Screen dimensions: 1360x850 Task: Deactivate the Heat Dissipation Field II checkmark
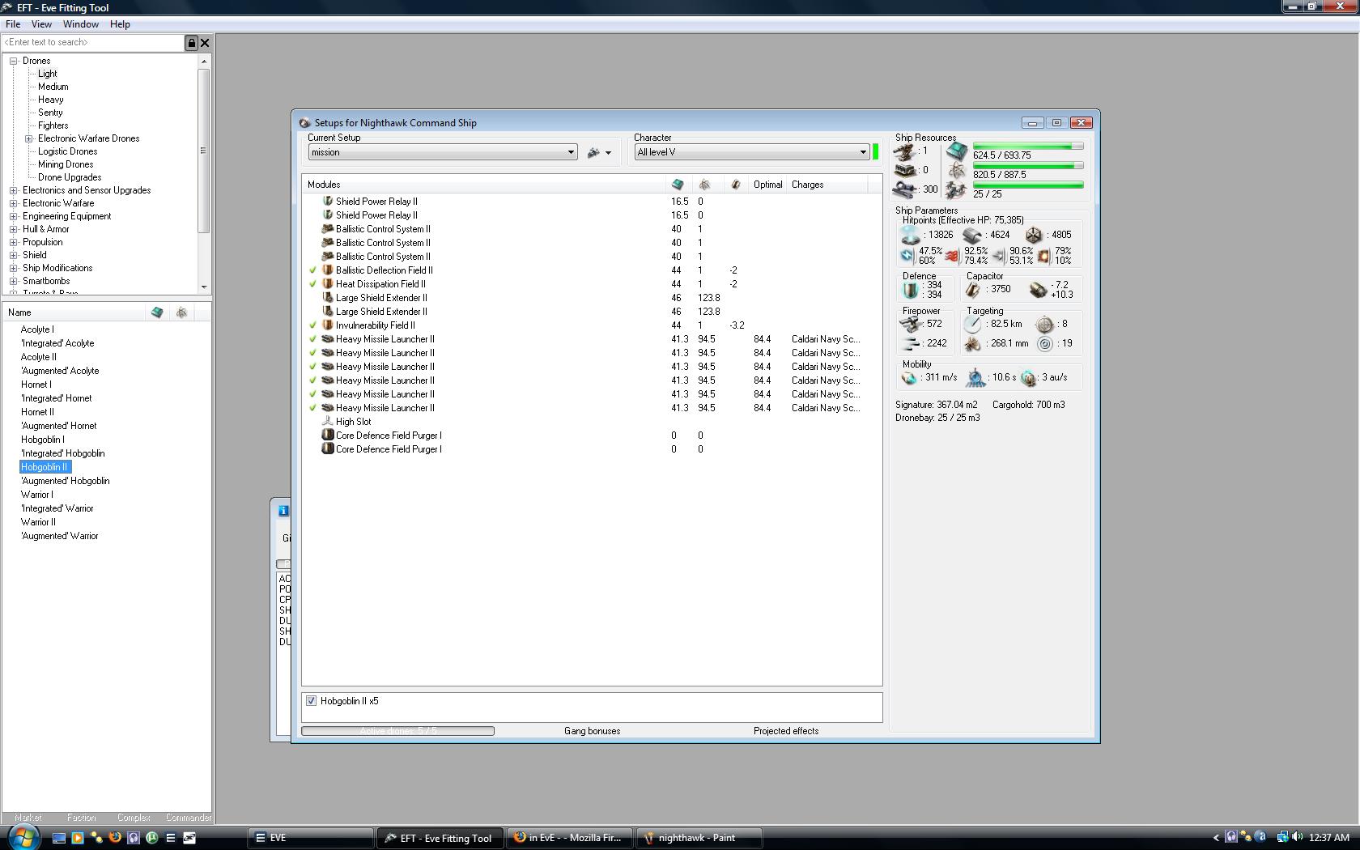click(312, 284)
